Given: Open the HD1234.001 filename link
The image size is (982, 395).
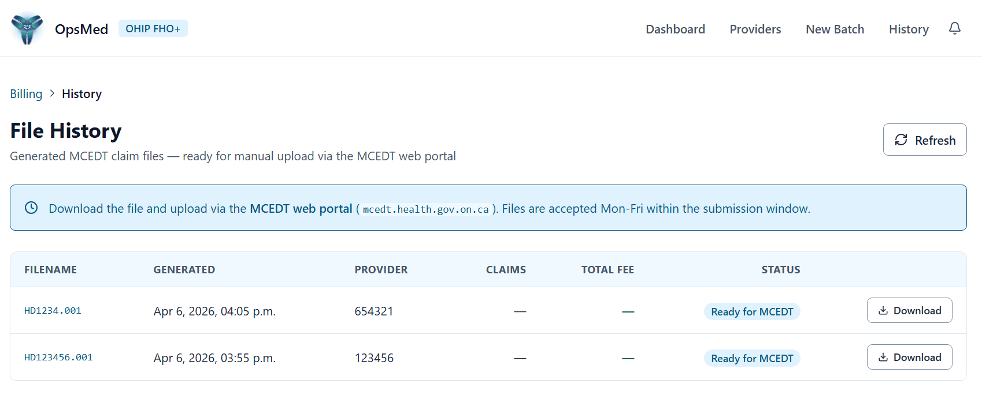Looking at the screenshot, I should (53, 310).
